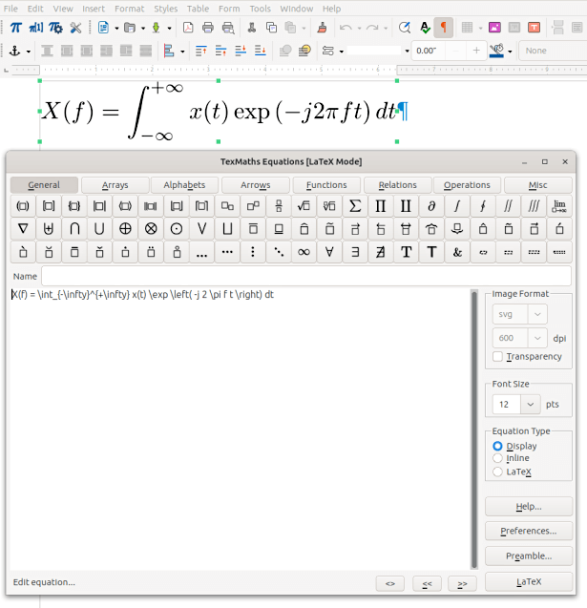Image resolution: width=587 pixels, height=608 pixels.
Task: Expand the dpi 600 dropdown
Action: pos(520,338)
